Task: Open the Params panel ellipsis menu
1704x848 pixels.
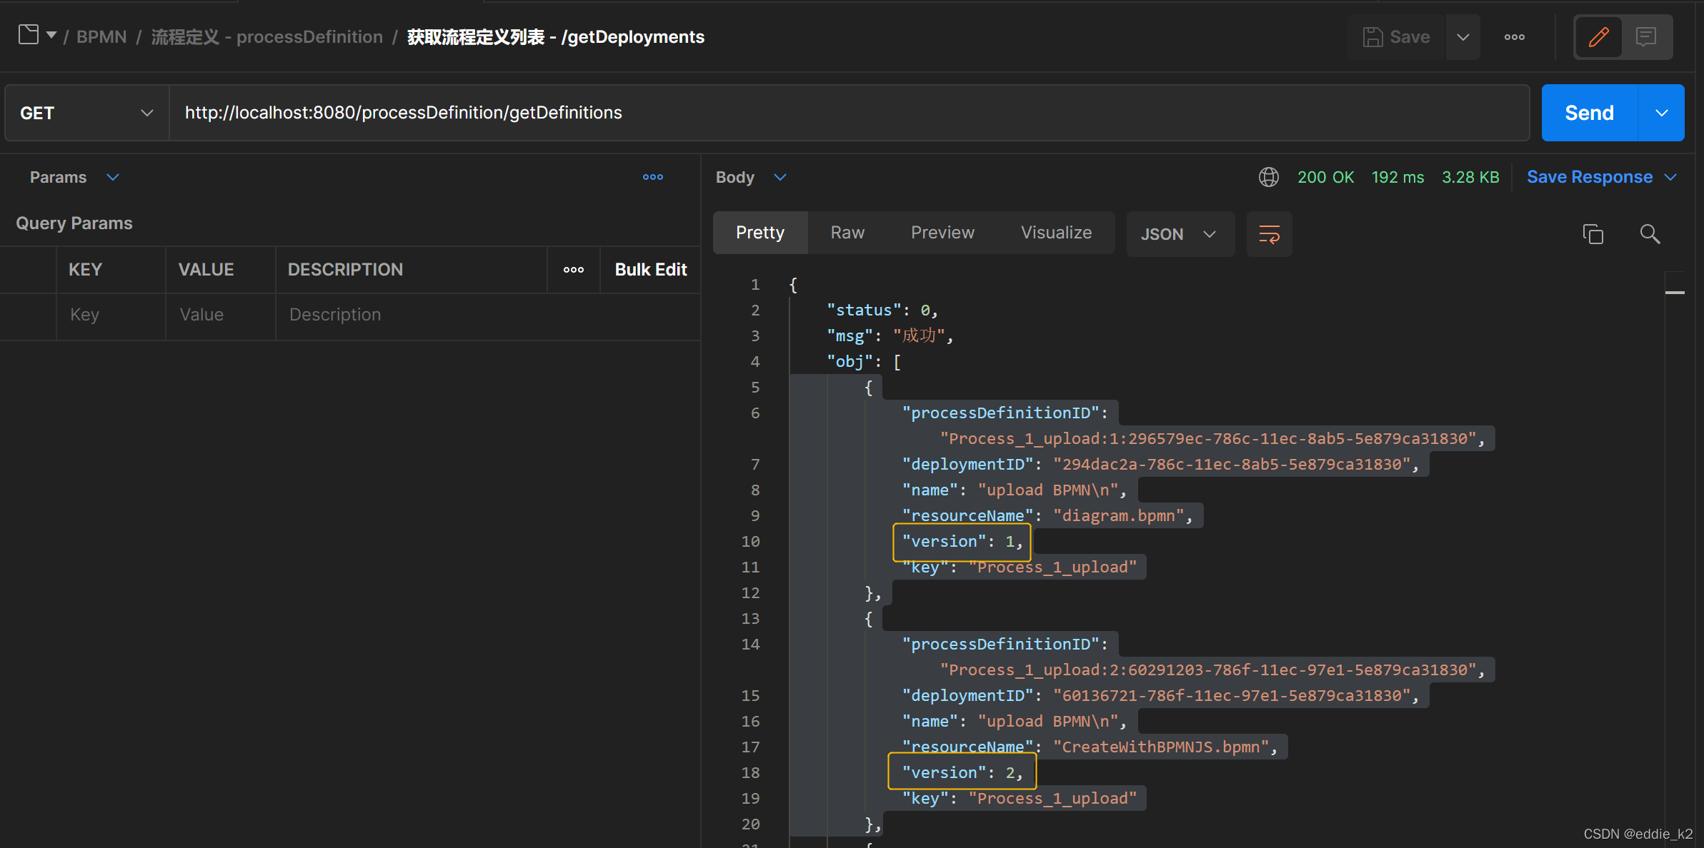Action: pyautogui.click(x=653, y=177)
